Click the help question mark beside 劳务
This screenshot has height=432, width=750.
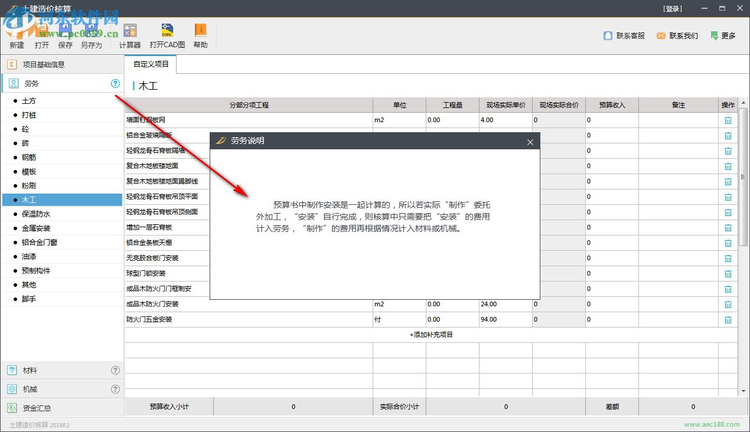(115, 84)
